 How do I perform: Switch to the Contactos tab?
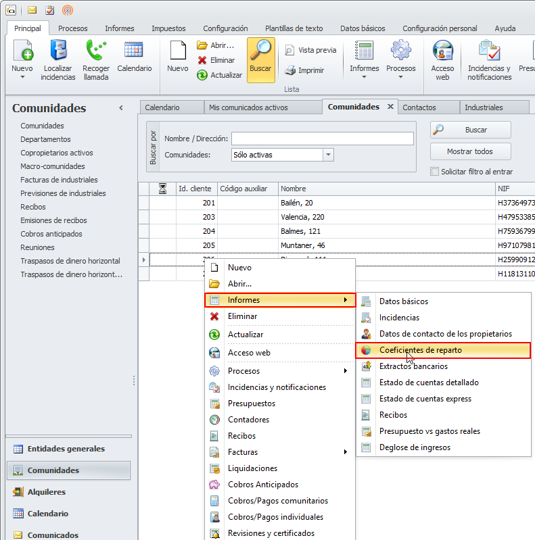pyautogui.click(x=419, y=107)
